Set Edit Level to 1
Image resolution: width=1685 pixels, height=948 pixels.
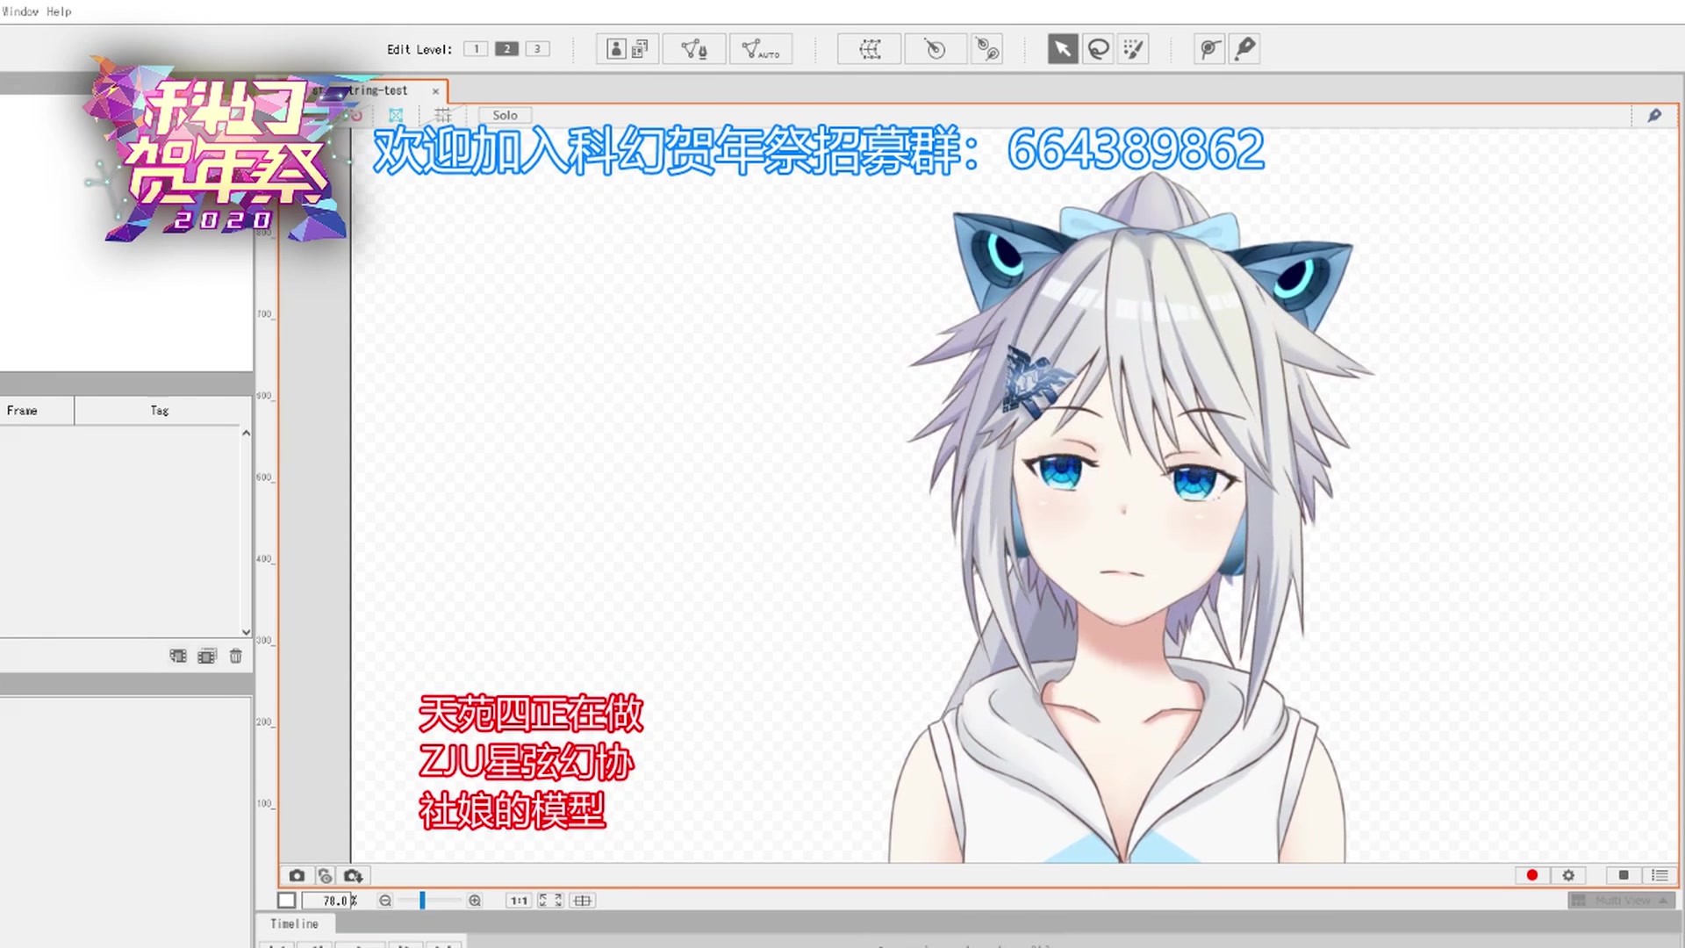[476, 49]
